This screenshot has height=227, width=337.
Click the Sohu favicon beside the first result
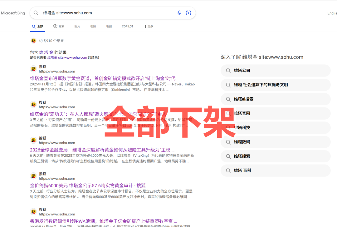33,68
